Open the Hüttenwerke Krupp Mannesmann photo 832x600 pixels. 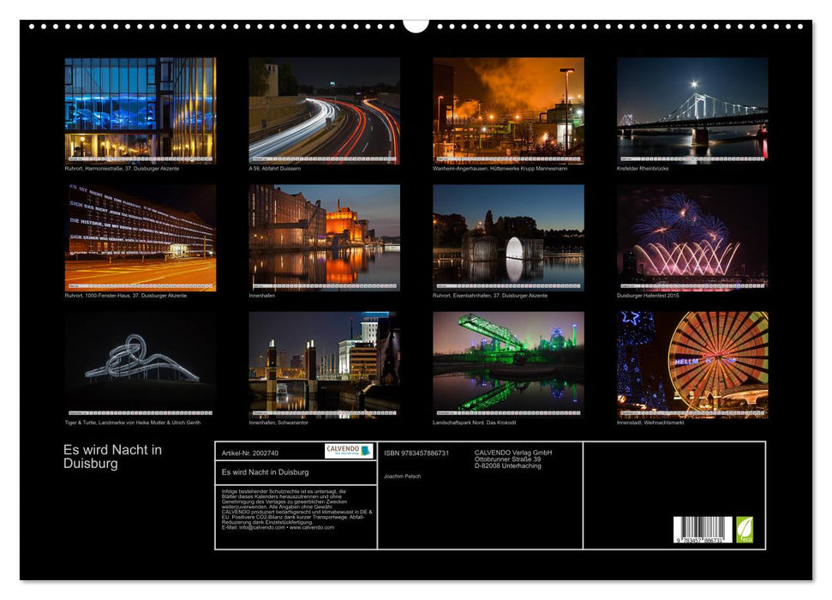pos(508,109)
